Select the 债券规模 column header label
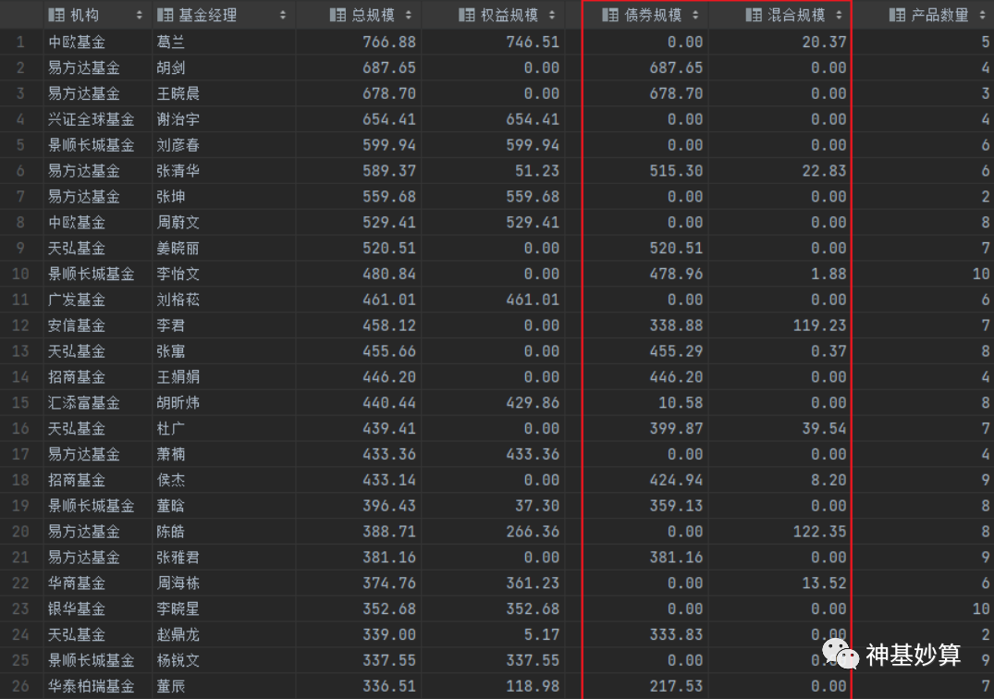Image resolution: width=994 pixels, height=699 pixels. 653,15
